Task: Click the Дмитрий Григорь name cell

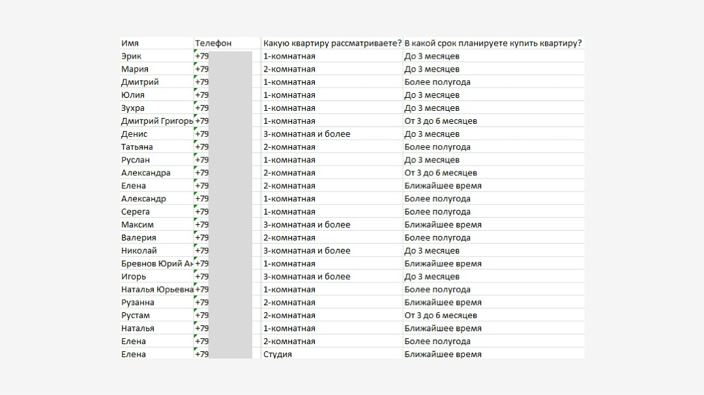Action: click(x=156, y=121)
